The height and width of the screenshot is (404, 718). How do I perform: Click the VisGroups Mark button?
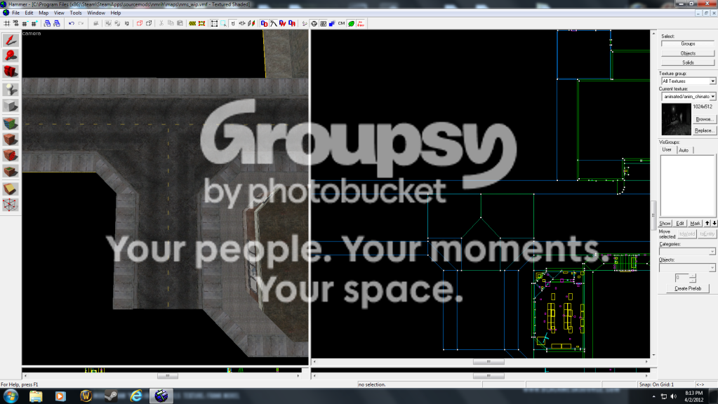tap(695, 223)
